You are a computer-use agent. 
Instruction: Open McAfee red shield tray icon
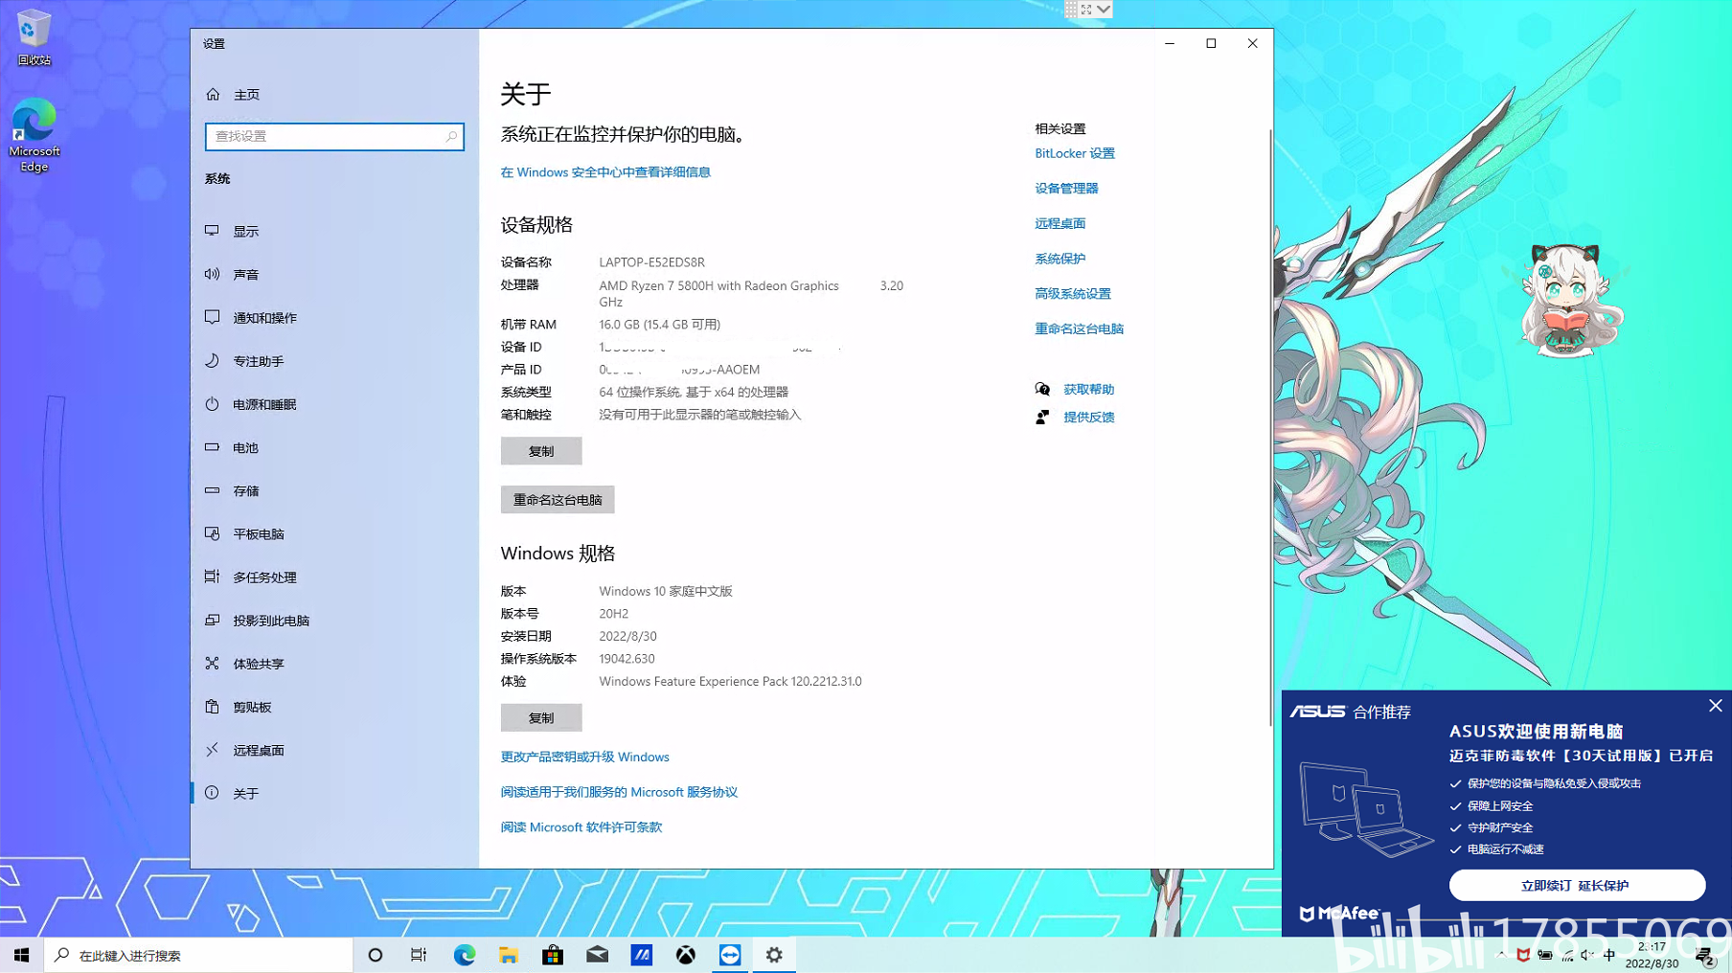(x=1523, y=955)
